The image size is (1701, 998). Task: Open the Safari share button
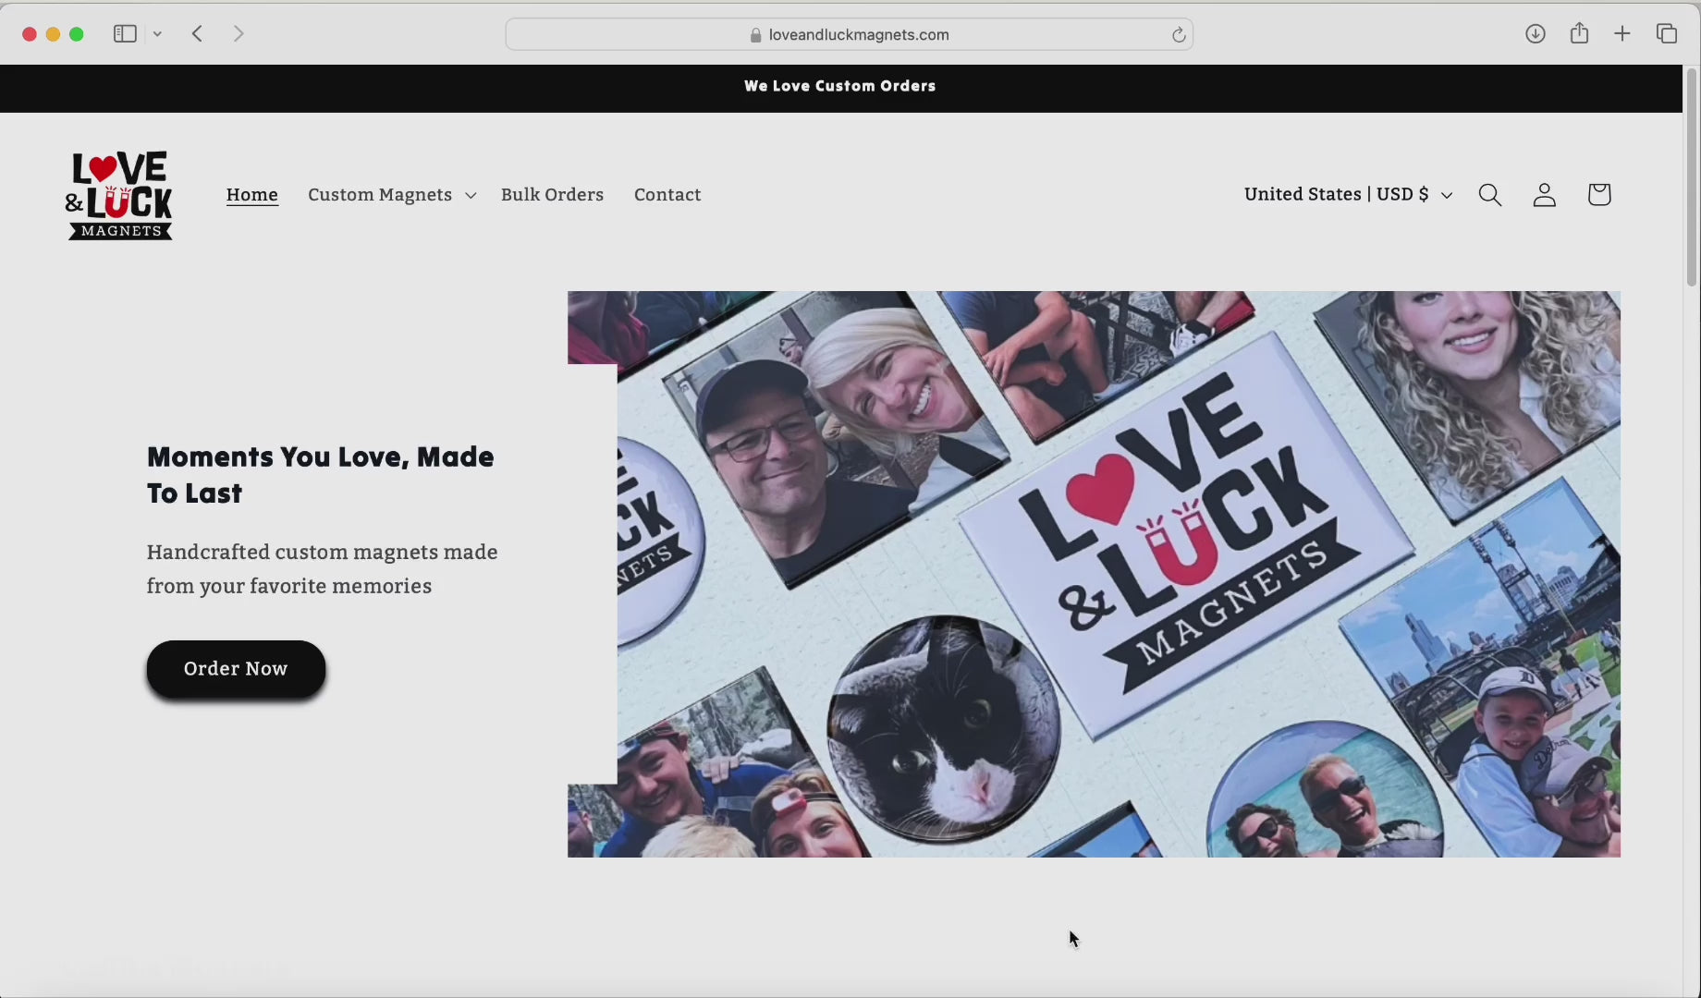pyautogui.click(x=1579, y=33)
